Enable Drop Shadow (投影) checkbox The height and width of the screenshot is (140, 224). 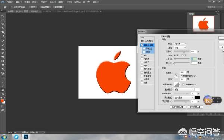[142, 83]
